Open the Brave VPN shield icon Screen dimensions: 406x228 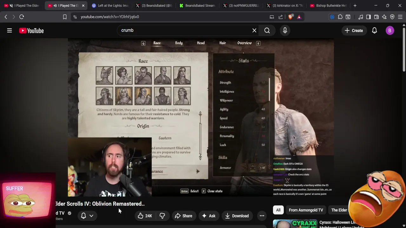[x=392, y=17]
